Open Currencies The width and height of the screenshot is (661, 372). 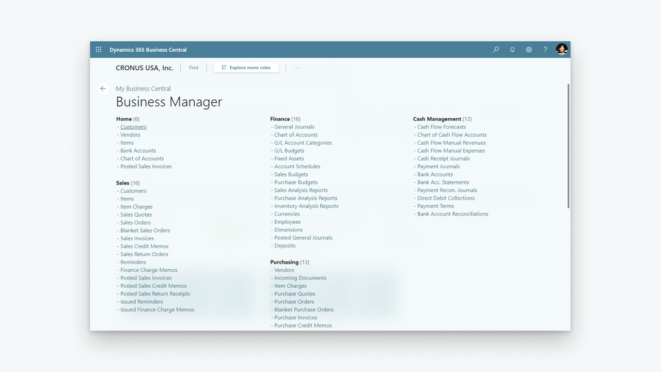[x=287, y=214]
